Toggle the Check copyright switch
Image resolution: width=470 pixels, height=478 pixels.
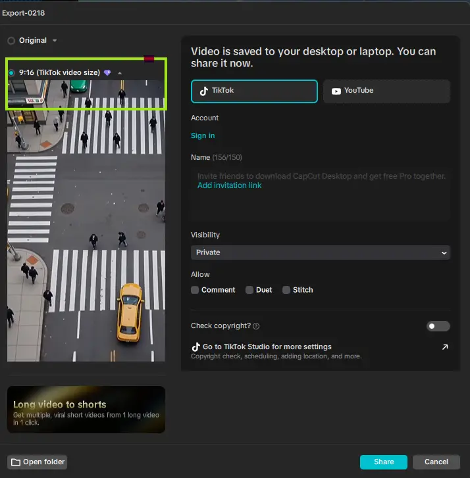point(438,326)
